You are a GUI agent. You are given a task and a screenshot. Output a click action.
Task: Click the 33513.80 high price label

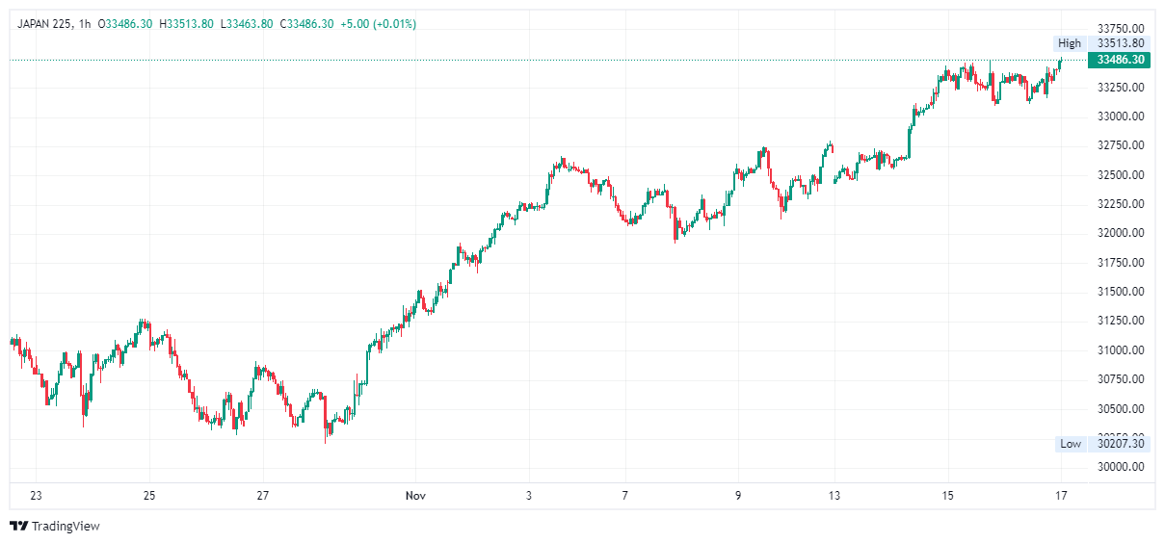click(1121, 43)
